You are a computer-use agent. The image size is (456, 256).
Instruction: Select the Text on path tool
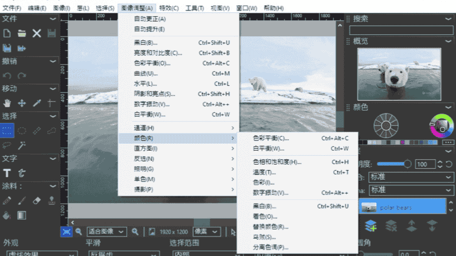[22, 173]
